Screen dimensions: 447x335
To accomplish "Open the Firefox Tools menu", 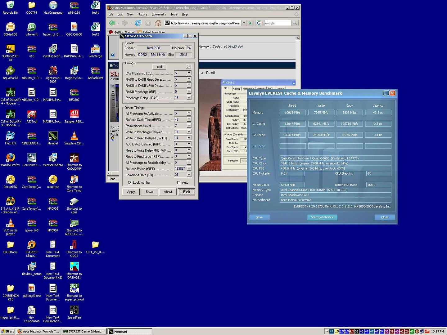I will 174,14.
